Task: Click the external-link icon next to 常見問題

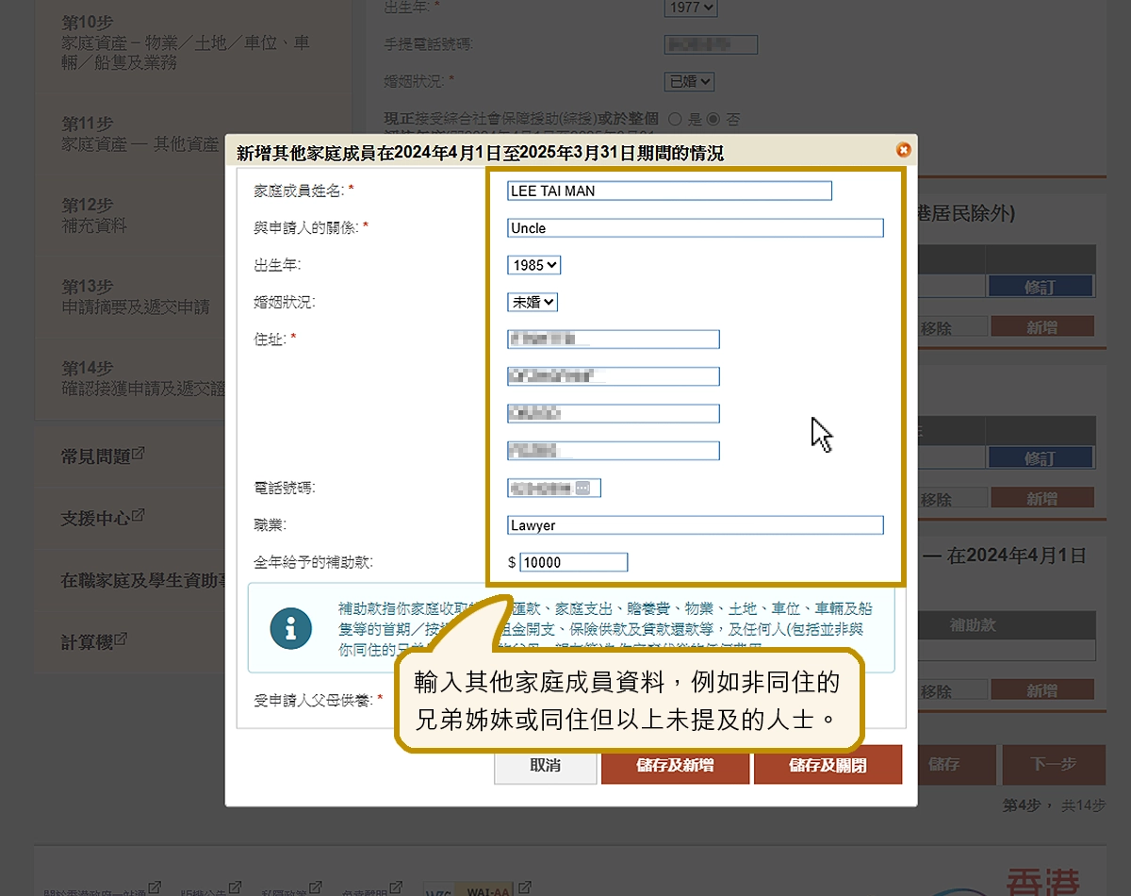Action: 139,455
